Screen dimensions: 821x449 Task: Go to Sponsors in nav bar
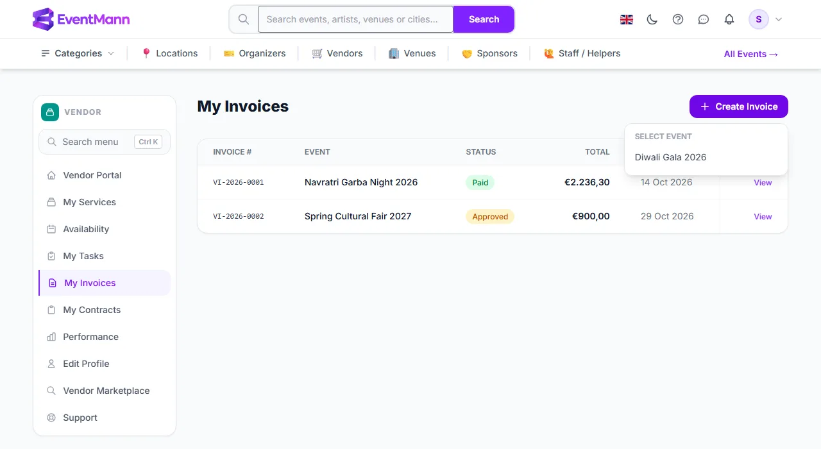(x=489, y=53)
